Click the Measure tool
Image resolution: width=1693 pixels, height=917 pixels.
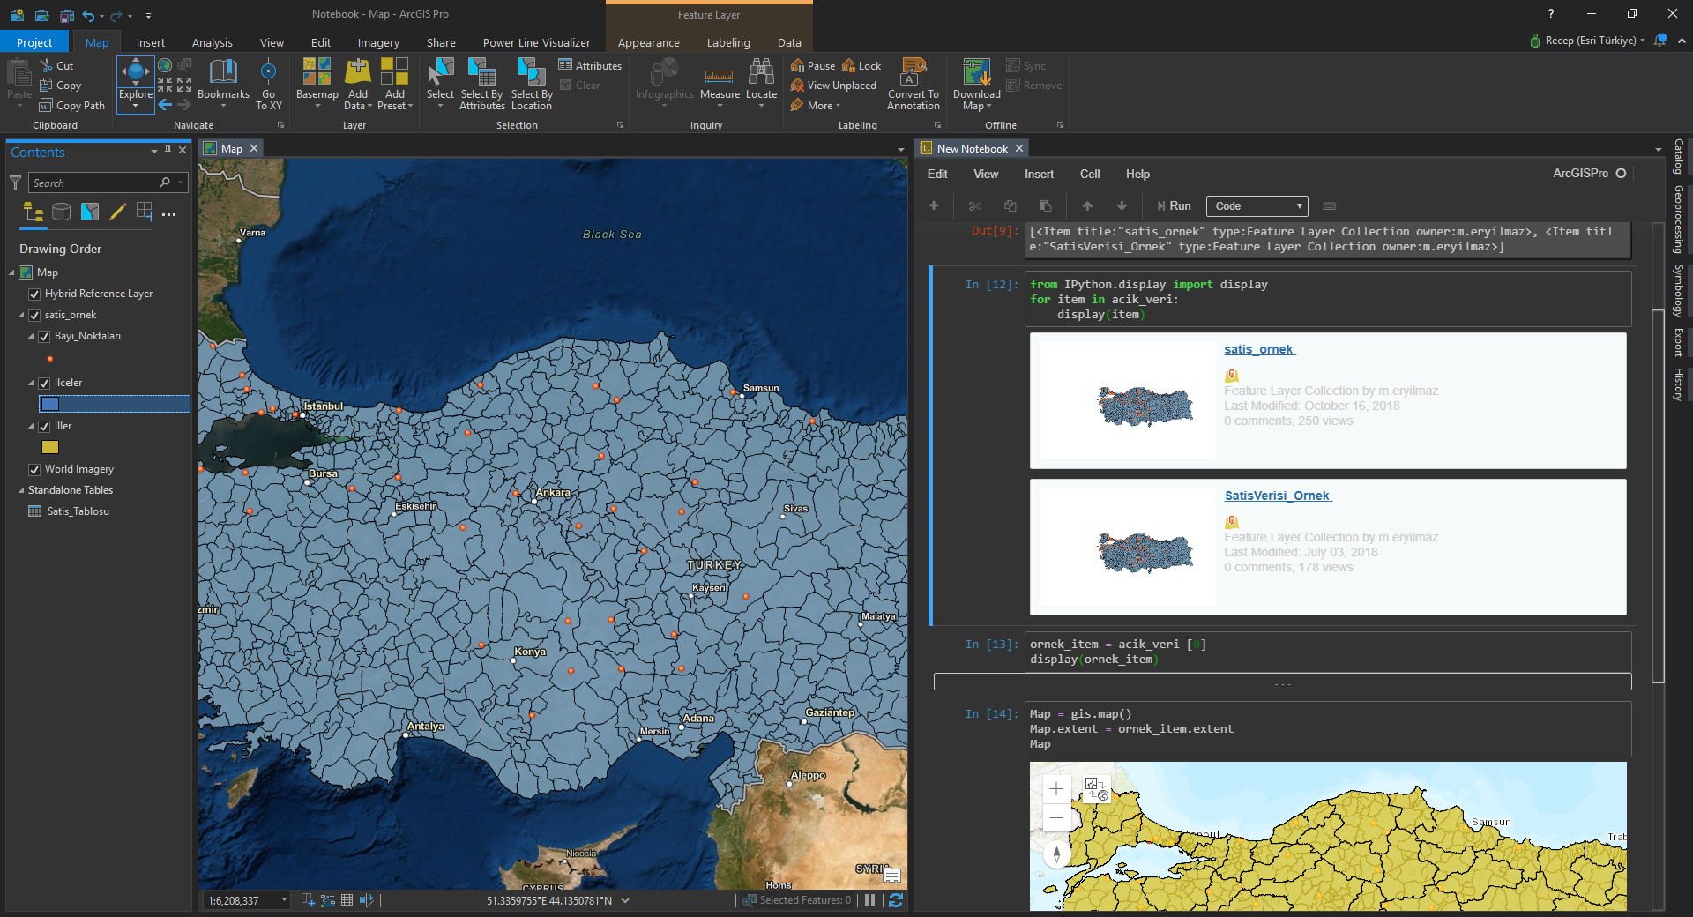click(x=720, y=84)
